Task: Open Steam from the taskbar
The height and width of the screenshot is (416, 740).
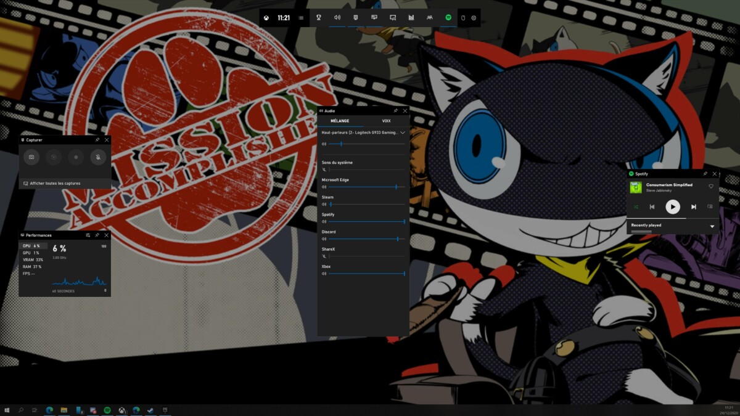Action: [x=150, y=410]
